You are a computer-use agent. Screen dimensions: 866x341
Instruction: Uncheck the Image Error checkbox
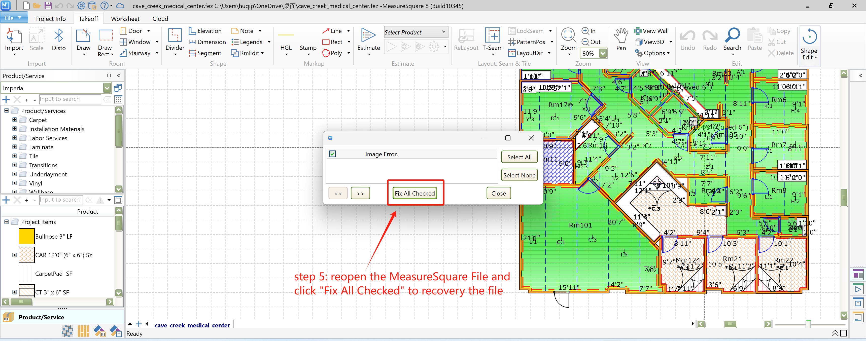point(332,154)
